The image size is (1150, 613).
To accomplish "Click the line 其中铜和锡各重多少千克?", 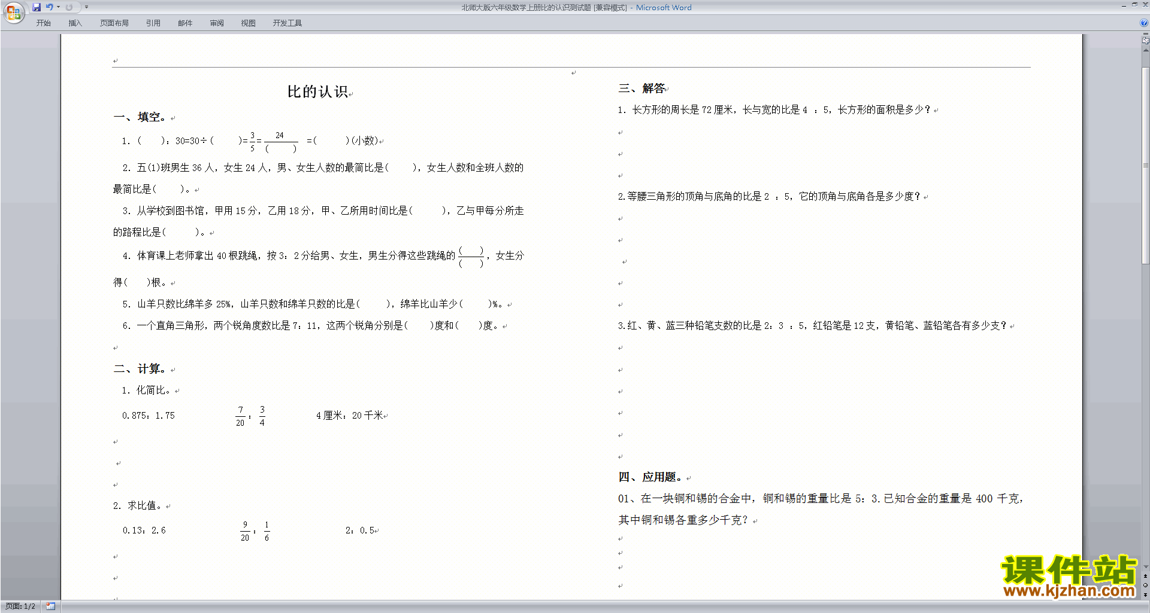I will [x=683, y=520].
